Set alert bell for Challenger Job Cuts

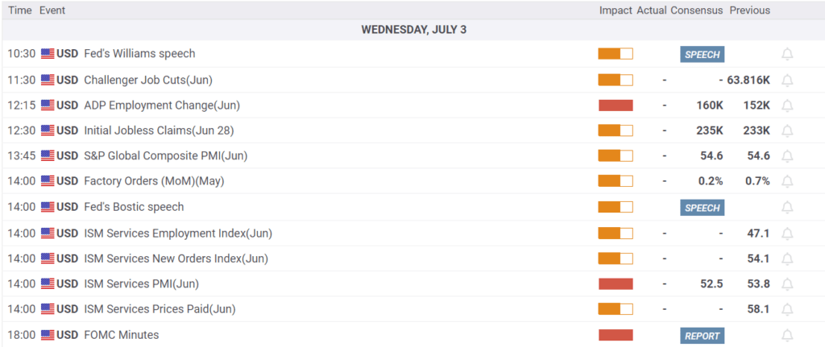[787, 80]
